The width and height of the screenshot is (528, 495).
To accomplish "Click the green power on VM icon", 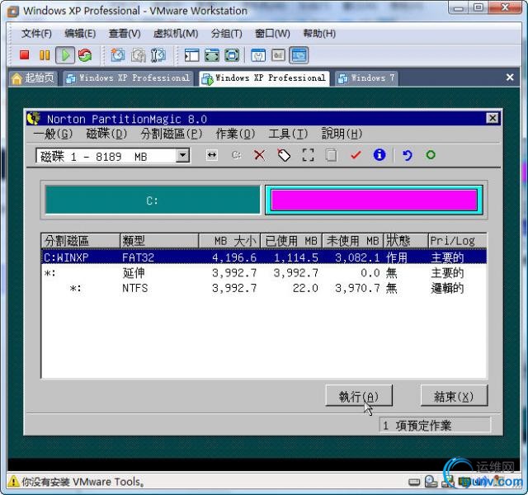I will [x=65, y=55].
